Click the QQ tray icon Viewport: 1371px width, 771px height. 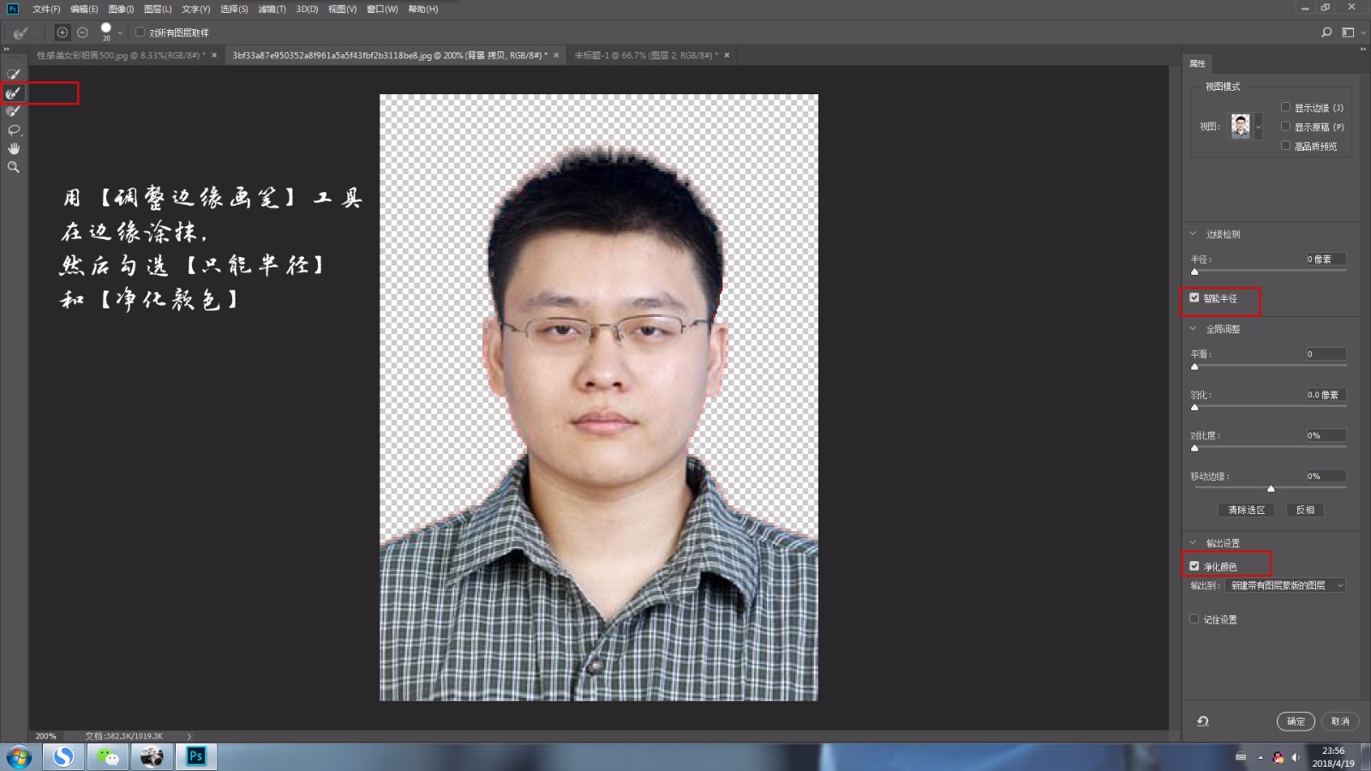coord(1278,757)
